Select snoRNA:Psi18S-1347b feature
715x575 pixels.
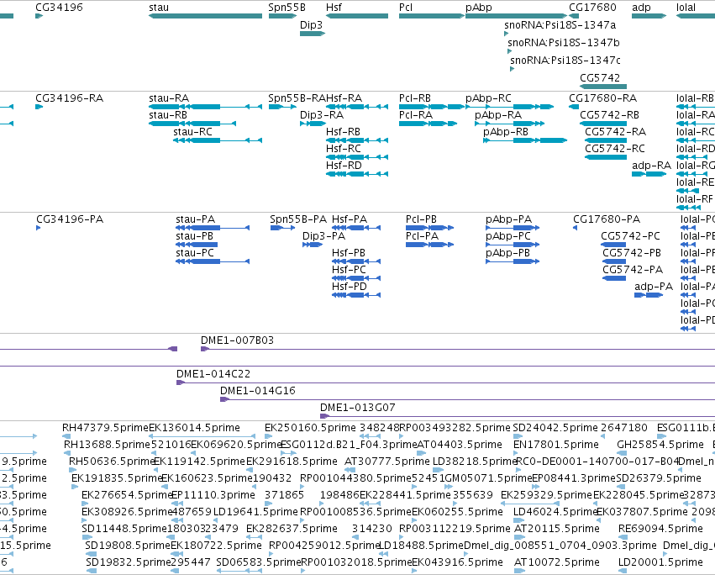coord(564,42)
